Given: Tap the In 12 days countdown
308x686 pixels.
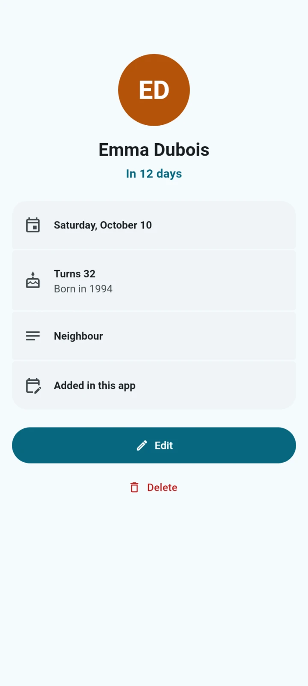Looking at the screenshot, I should pyautogui.click(x=154, y=174).
